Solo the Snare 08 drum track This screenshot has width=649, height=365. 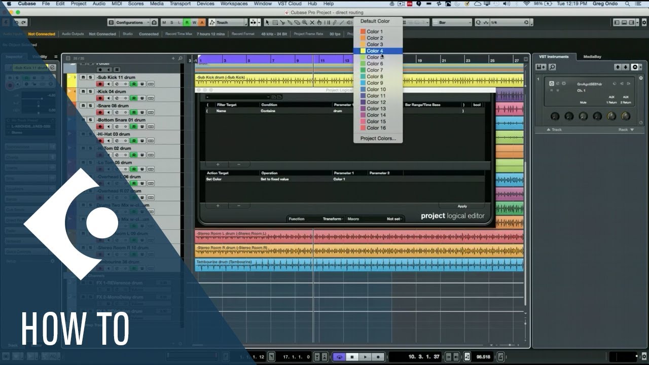click(x=91, y=106)
